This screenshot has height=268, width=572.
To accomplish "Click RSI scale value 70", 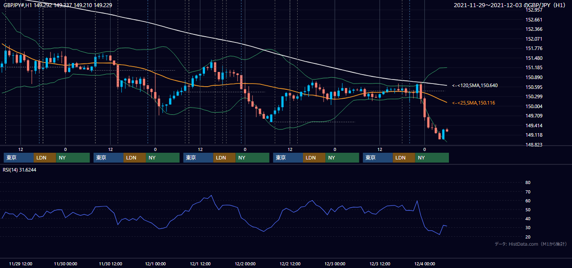I will 528,192.
